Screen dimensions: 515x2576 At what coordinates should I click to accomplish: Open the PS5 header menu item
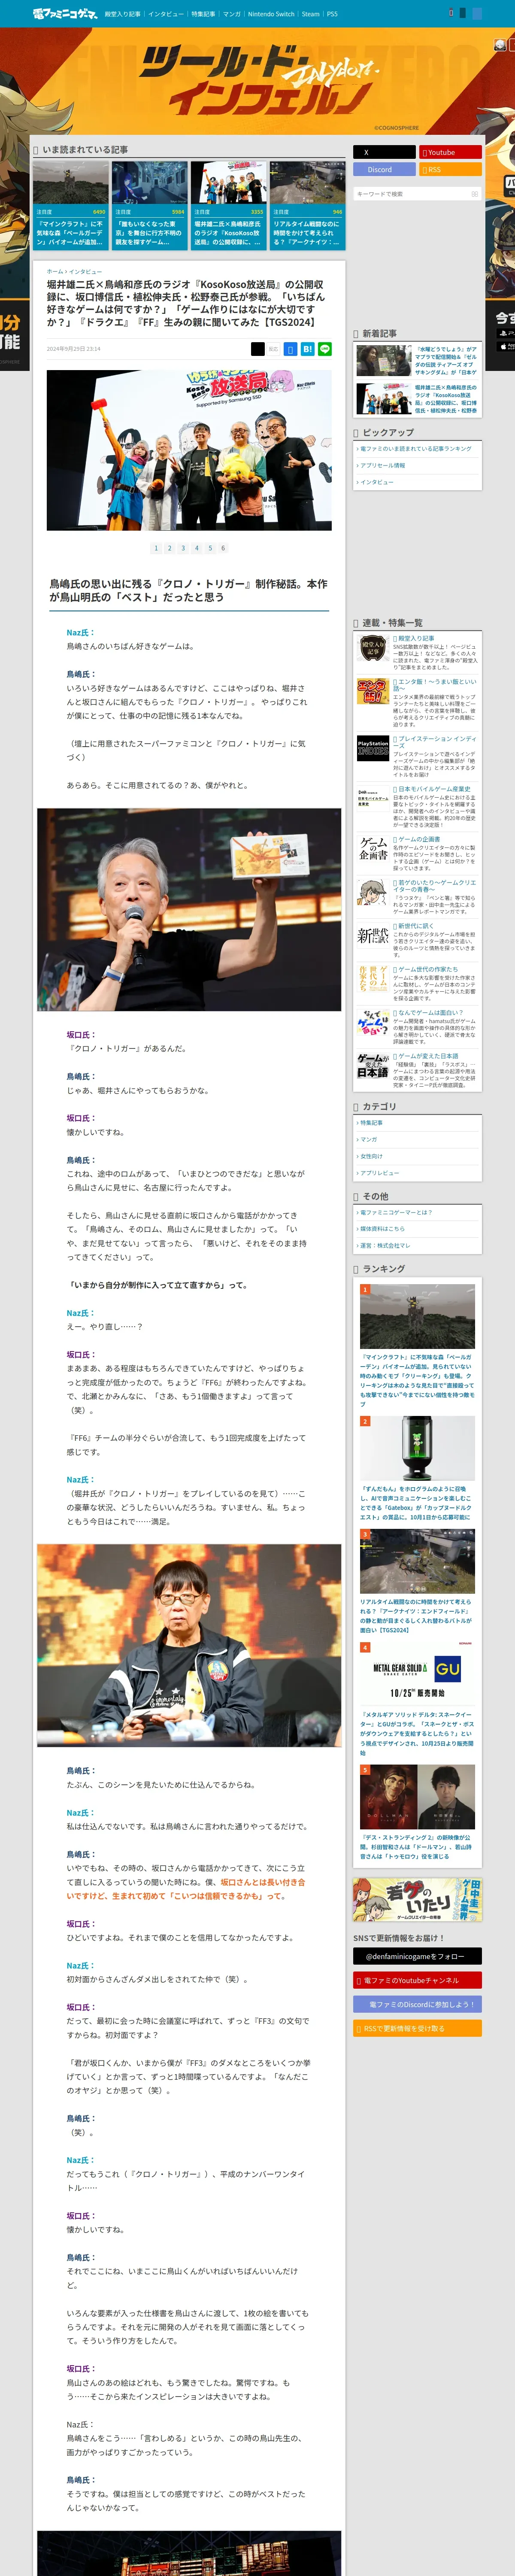(x=332, y=14)
